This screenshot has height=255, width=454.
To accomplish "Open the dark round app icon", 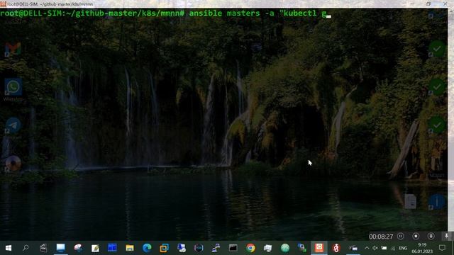I will (x=199, y=248).
